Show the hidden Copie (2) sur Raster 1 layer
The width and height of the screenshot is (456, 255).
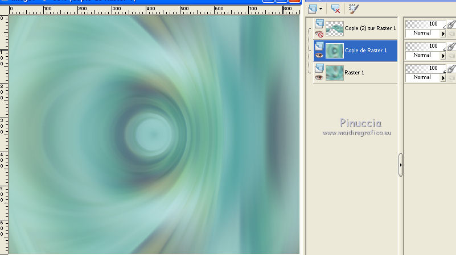(319, 34)
